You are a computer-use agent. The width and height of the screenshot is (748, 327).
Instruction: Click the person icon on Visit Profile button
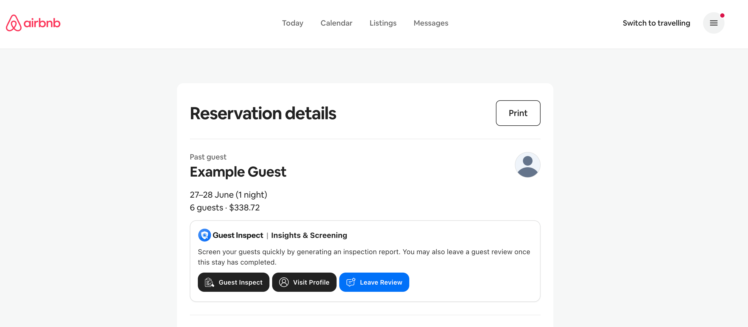point(284,282)
